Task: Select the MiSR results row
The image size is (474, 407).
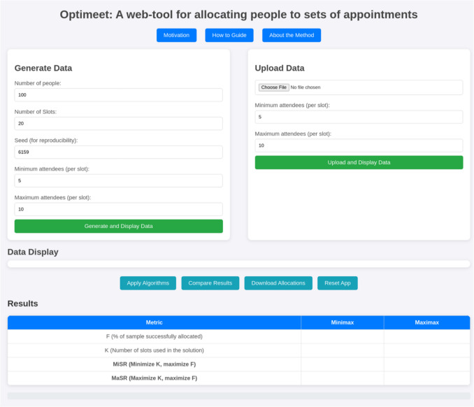Action: (155, 364)
